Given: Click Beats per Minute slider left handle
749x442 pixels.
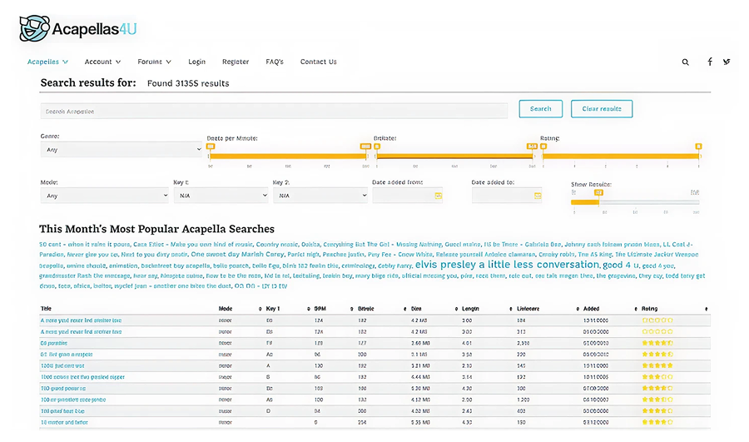Looking at the screenshot, I should coord(211,147).
